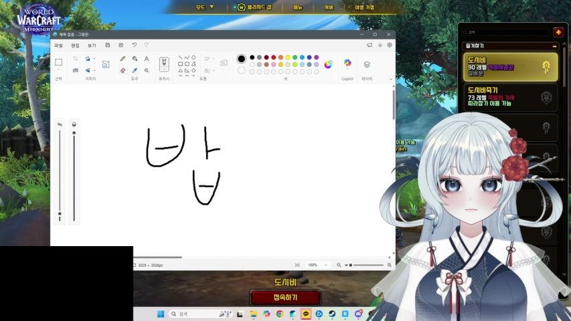Screen dimensions: 571x321
Task: Open the Rotate dropdown
Action: tap(94, 58)
